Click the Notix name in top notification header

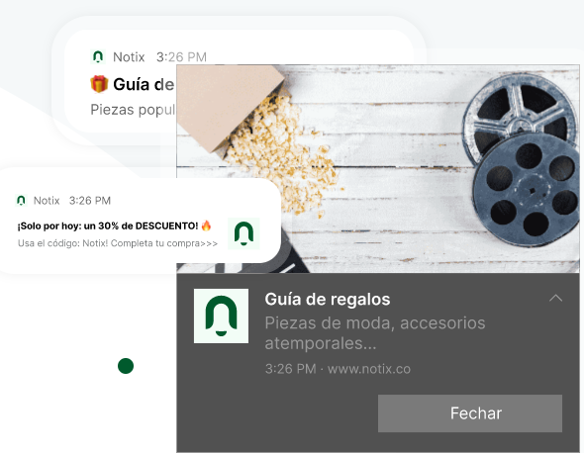(129, 57)
